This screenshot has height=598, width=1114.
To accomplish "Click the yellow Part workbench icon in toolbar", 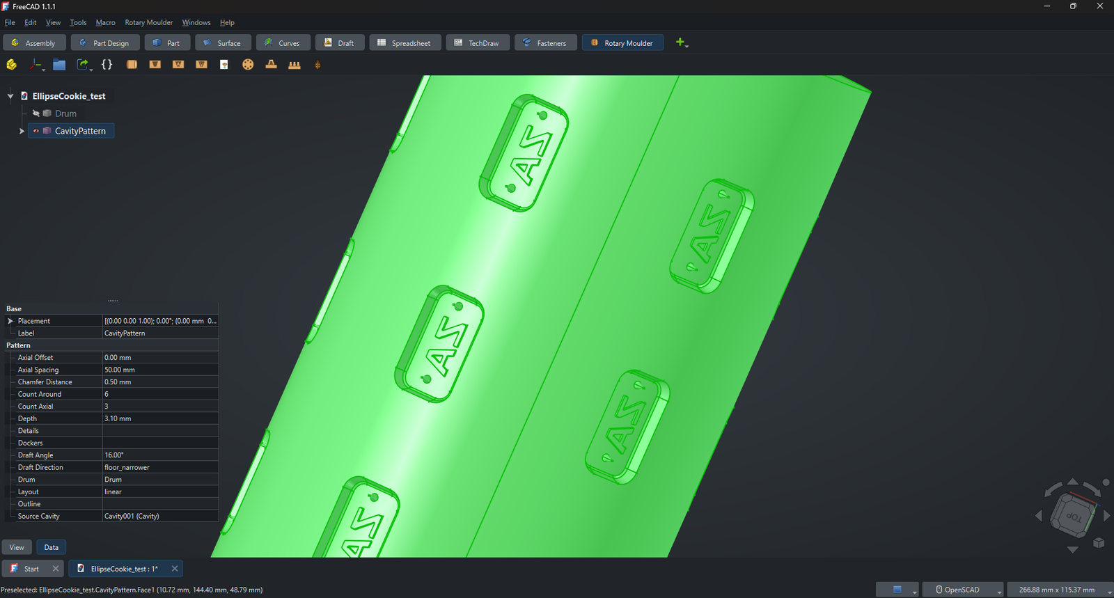I will [x=12, y=64].
